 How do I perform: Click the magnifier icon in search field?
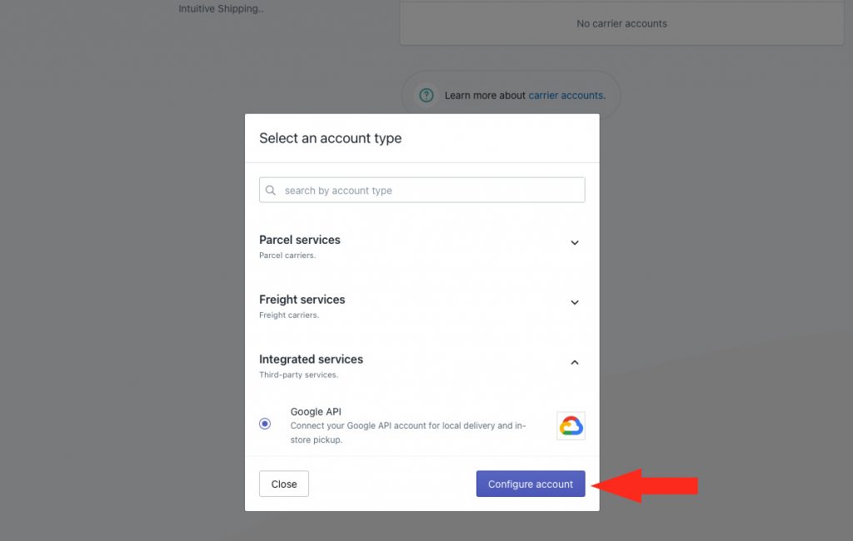[271, 191]
